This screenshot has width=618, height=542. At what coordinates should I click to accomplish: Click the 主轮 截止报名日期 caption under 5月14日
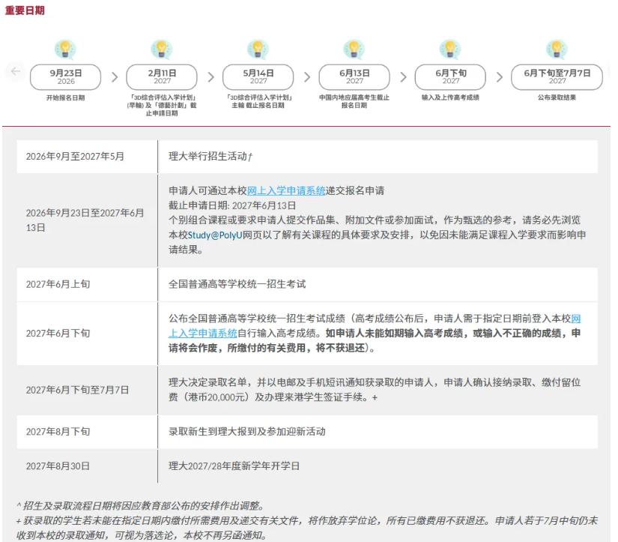258,101
